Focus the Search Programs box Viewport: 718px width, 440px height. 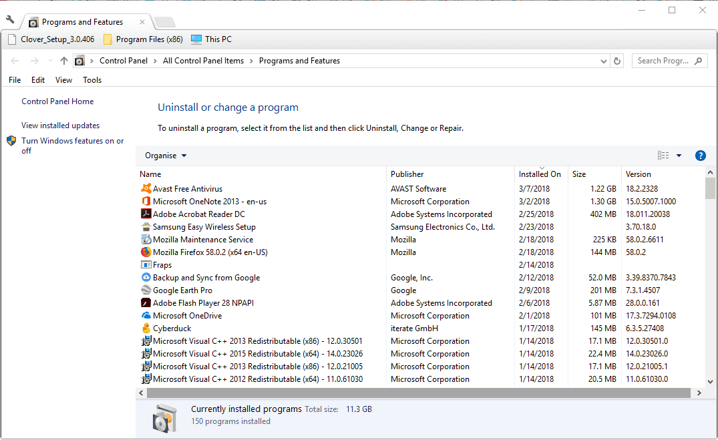669,61
